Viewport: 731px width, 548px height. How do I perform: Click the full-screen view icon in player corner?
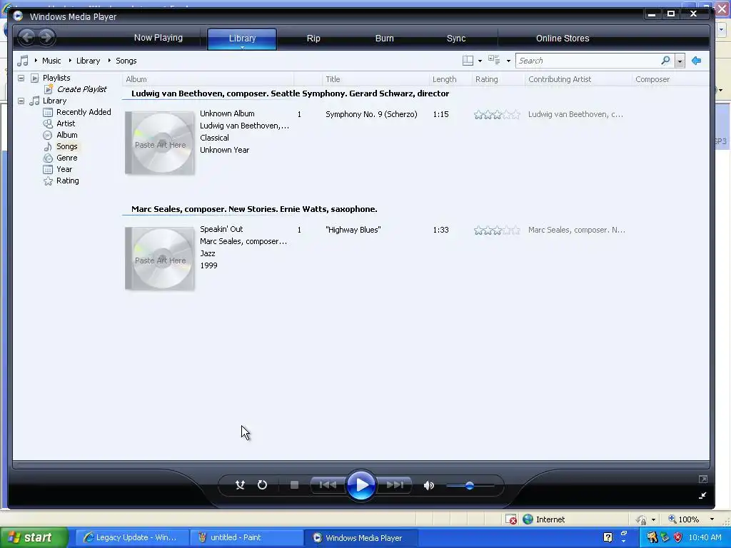click(703, 479)
